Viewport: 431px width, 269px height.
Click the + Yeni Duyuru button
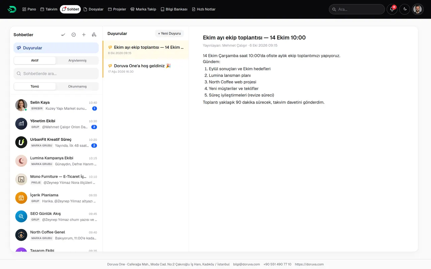pos(169,34)
